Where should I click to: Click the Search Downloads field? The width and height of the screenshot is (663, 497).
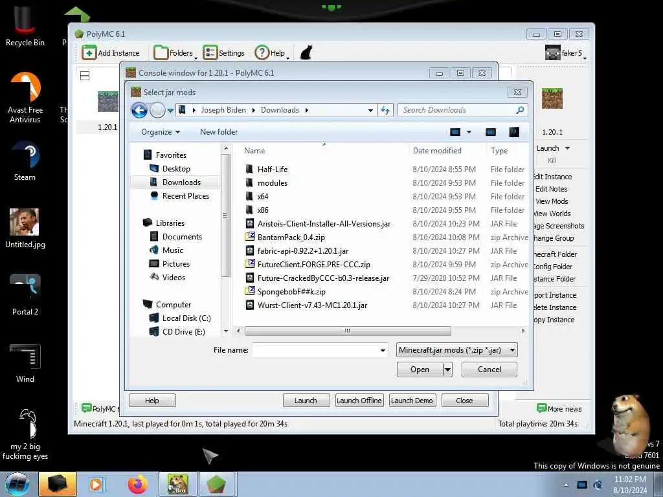tap(456, 110)
